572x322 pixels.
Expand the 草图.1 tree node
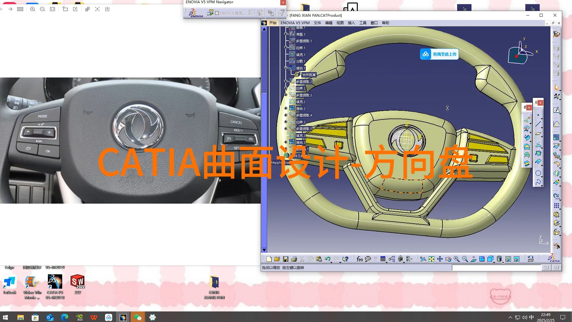(x=286, y=34)
